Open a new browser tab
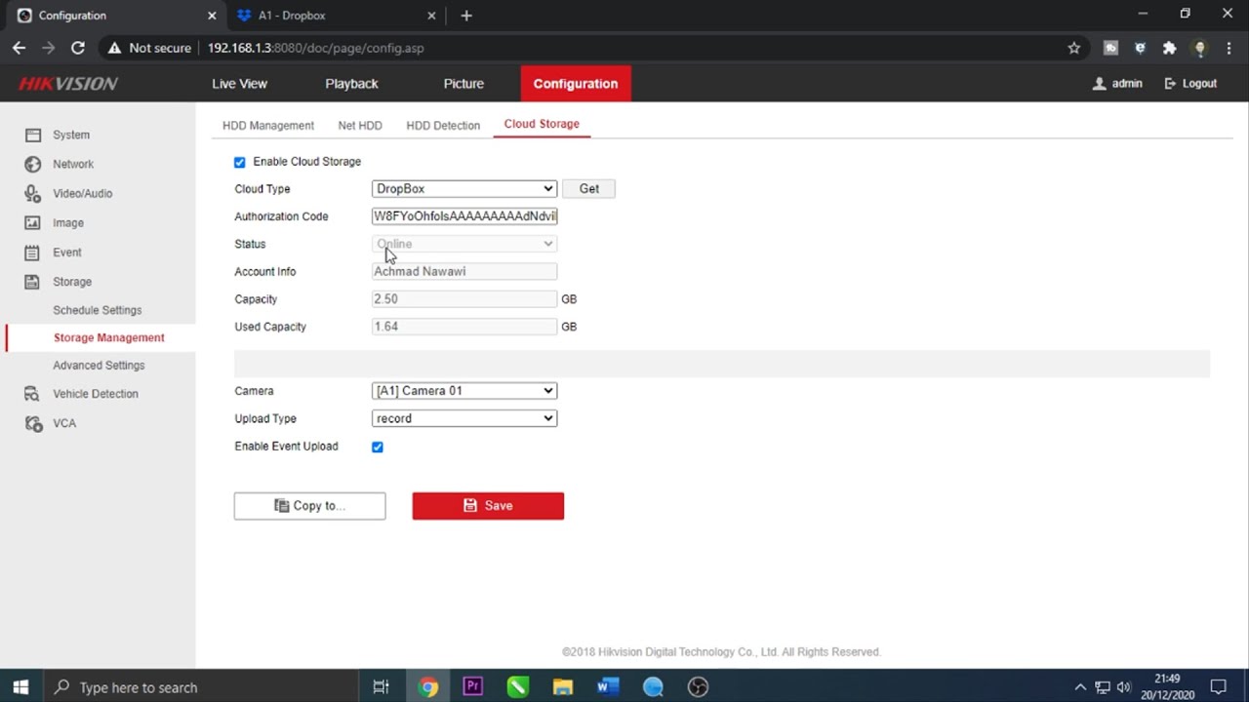 point(466,16)
